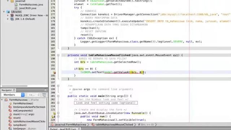
Task: Select btnSimpanActionPerformed in Navigator
Action: (29, 107)
